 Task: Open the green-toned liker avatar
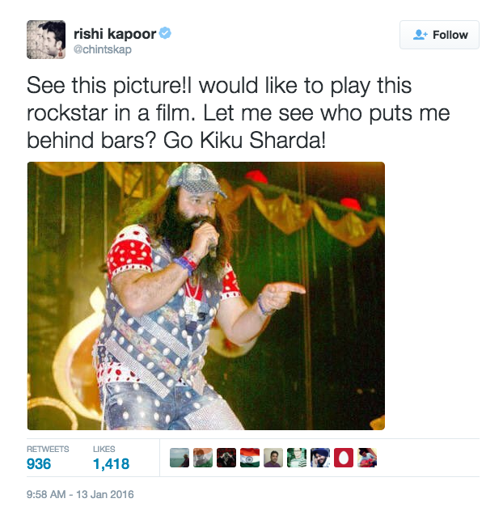[297, 458]
